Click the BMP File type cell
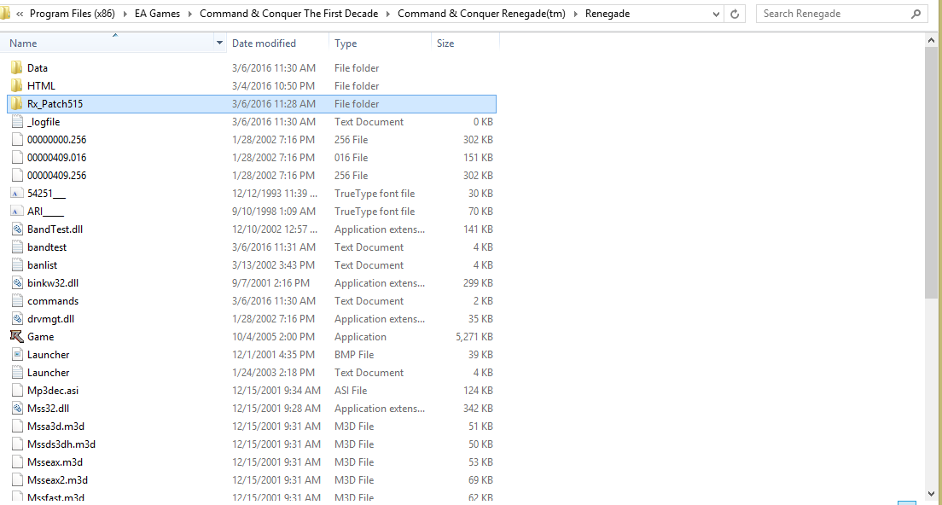Screen dimensions: 942x505 [354, 355]
